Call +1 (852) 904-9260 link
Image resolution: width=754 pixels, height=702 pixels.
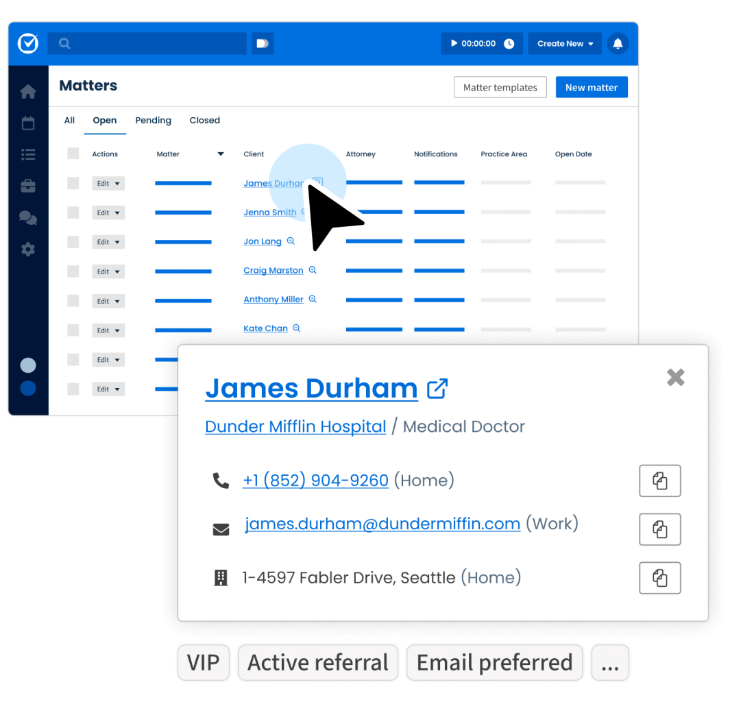(315, 481)
